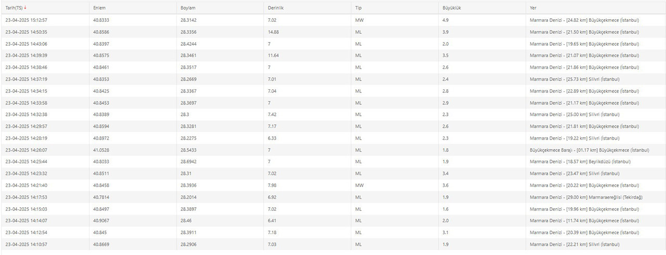Sort by the Enlem column header
The width and height of the screenshot is (666, 255).
pos(99,8)
